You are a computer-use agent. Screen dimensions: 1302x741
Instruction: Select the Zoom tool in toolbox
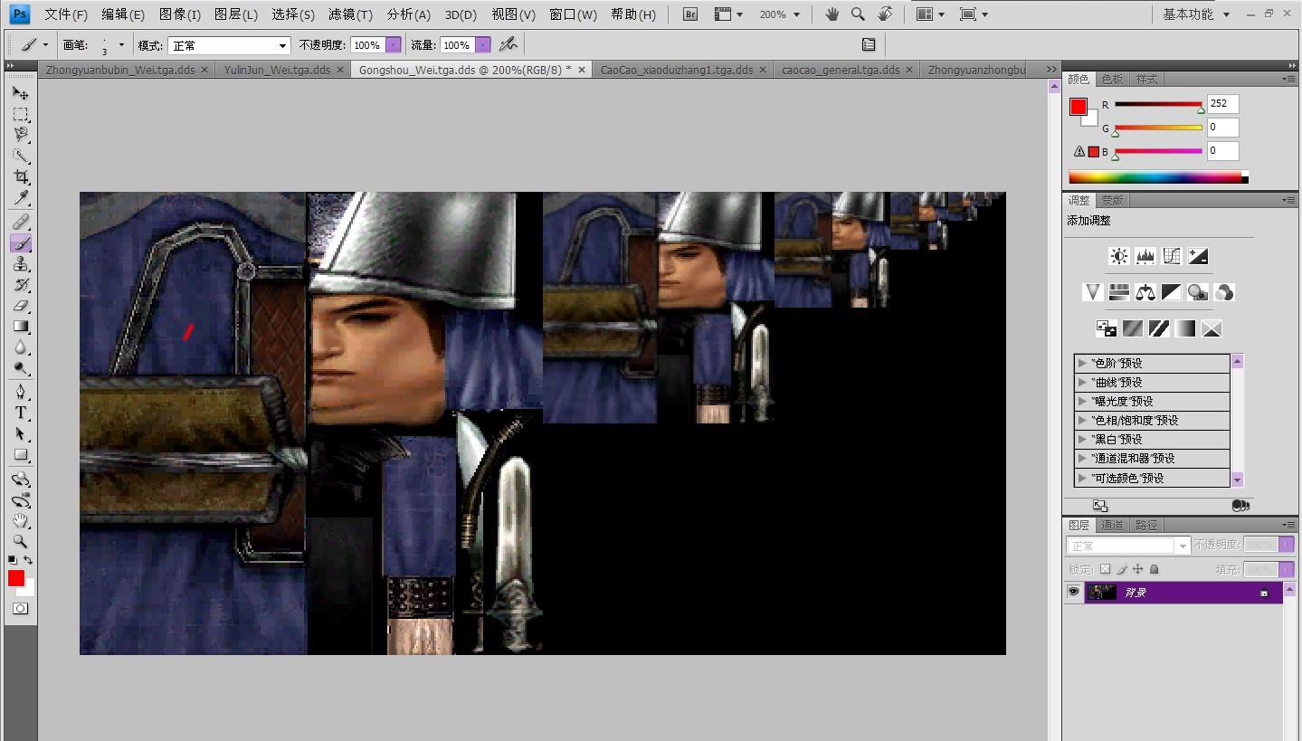(20, 541)
